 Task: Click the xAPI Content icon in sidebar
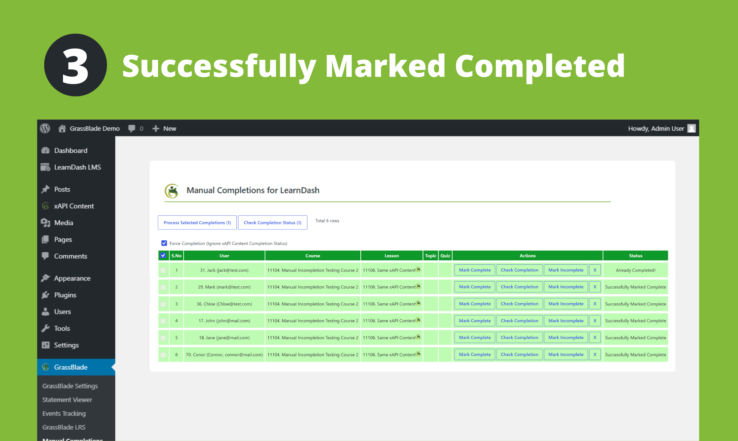(46, 206)
